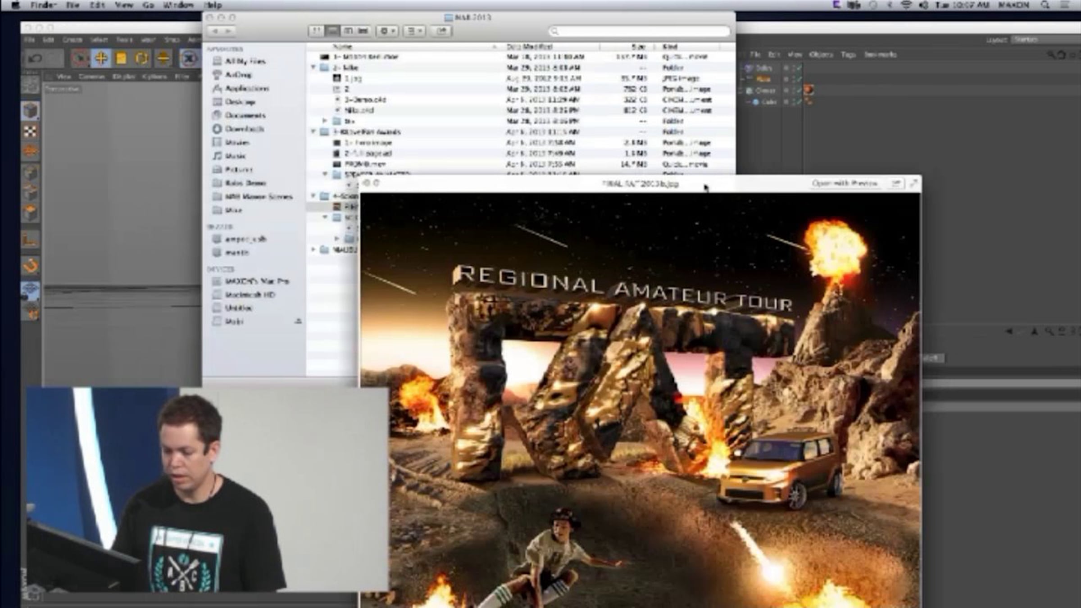This screenshot has width=1081, height=608.
Task: Click the Finder search field
Action: 639,31
